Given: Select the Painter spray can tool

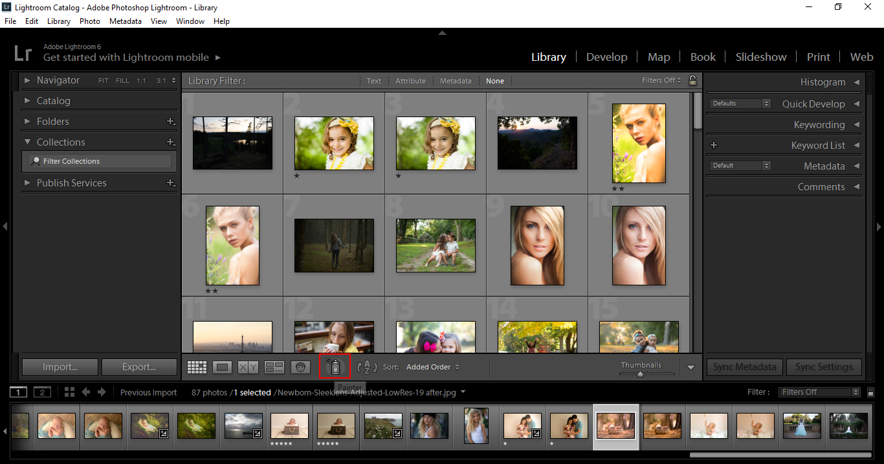Looking at the screenshot, I should [335, 366].
